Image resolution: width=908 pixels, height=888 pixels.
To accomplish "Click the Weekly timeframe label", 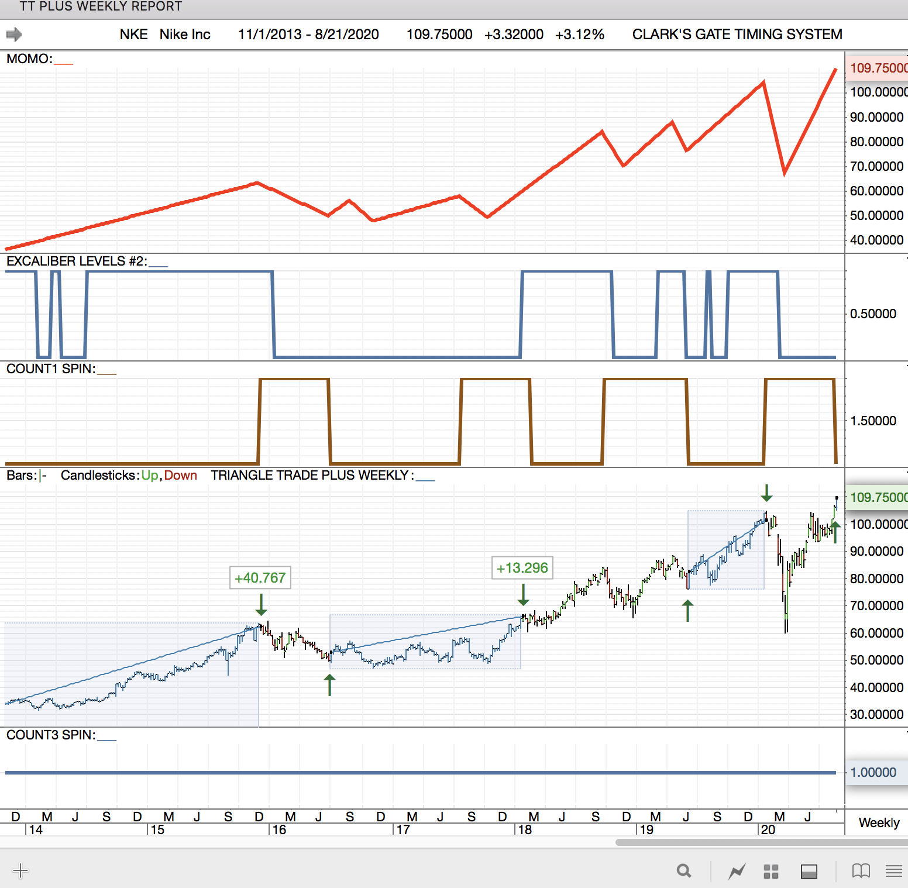I will coord(879,822).
